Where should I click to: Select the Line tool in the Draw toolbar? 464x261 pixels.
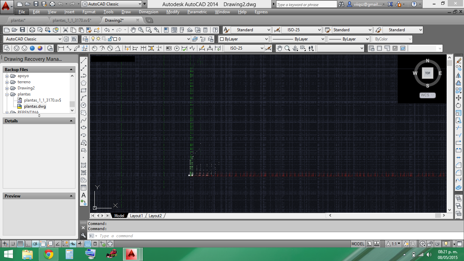(x=84, y=60)
